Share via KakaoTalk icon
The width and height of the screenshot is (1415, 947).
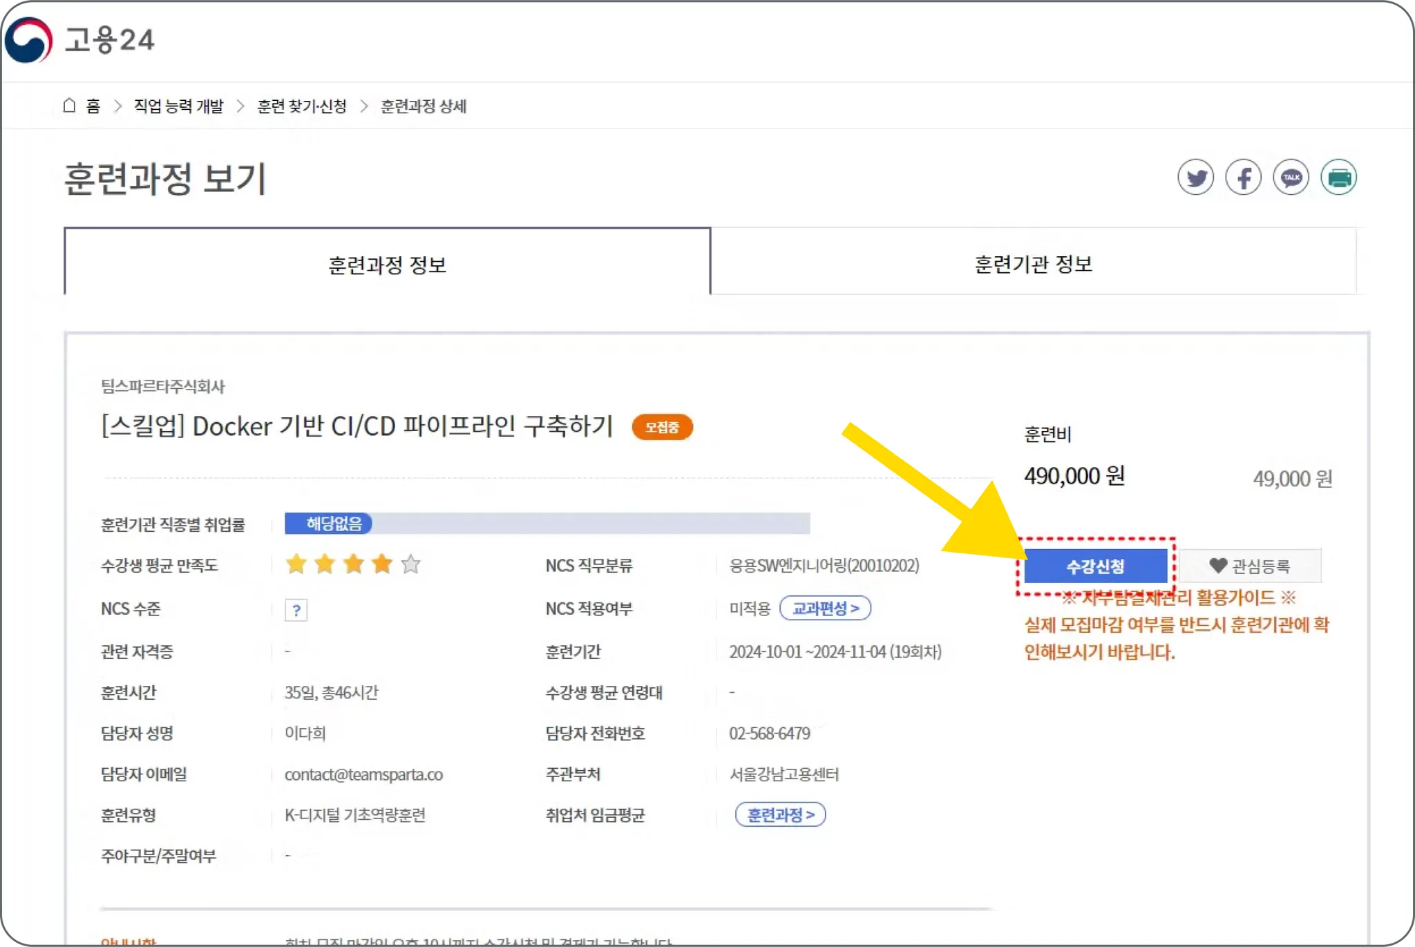1291,178
